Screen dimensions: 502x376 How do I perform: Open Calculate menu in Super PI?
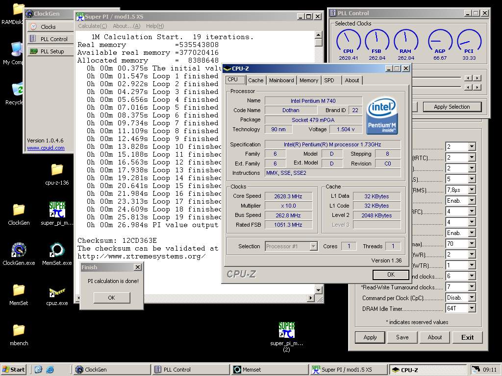click(x=93, y=26)
